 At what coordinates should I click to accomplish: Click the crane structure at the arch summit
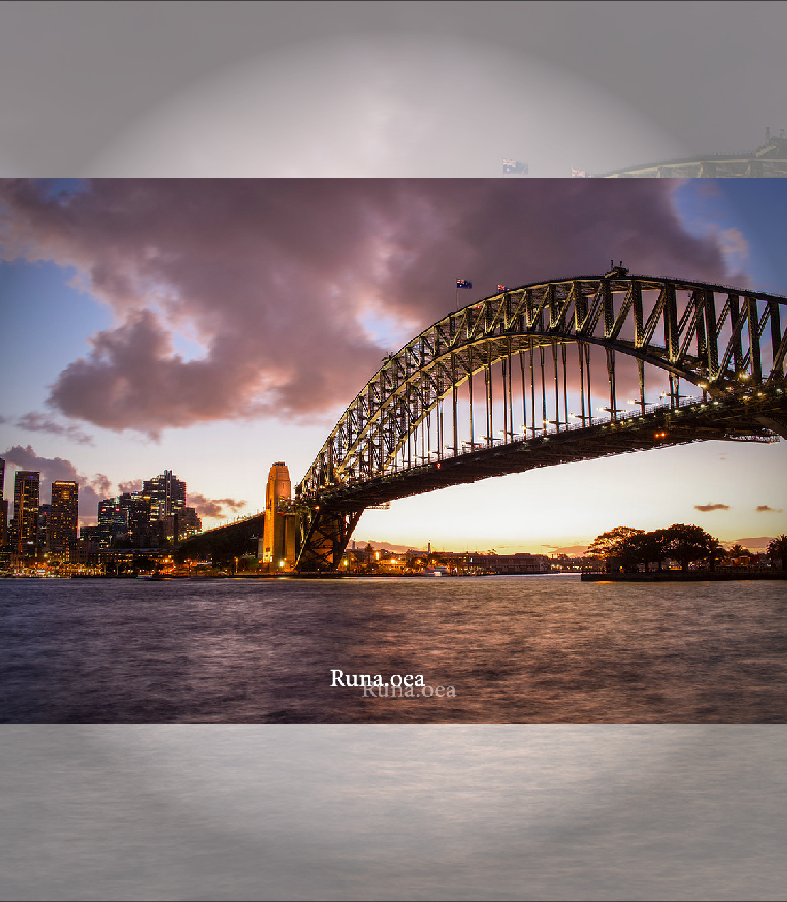click(617, 270)
